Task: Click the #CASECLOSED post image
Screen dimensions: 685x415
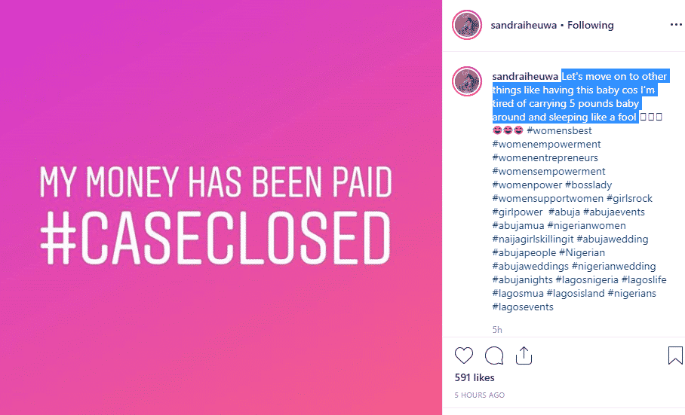Action: coord(220,207)
